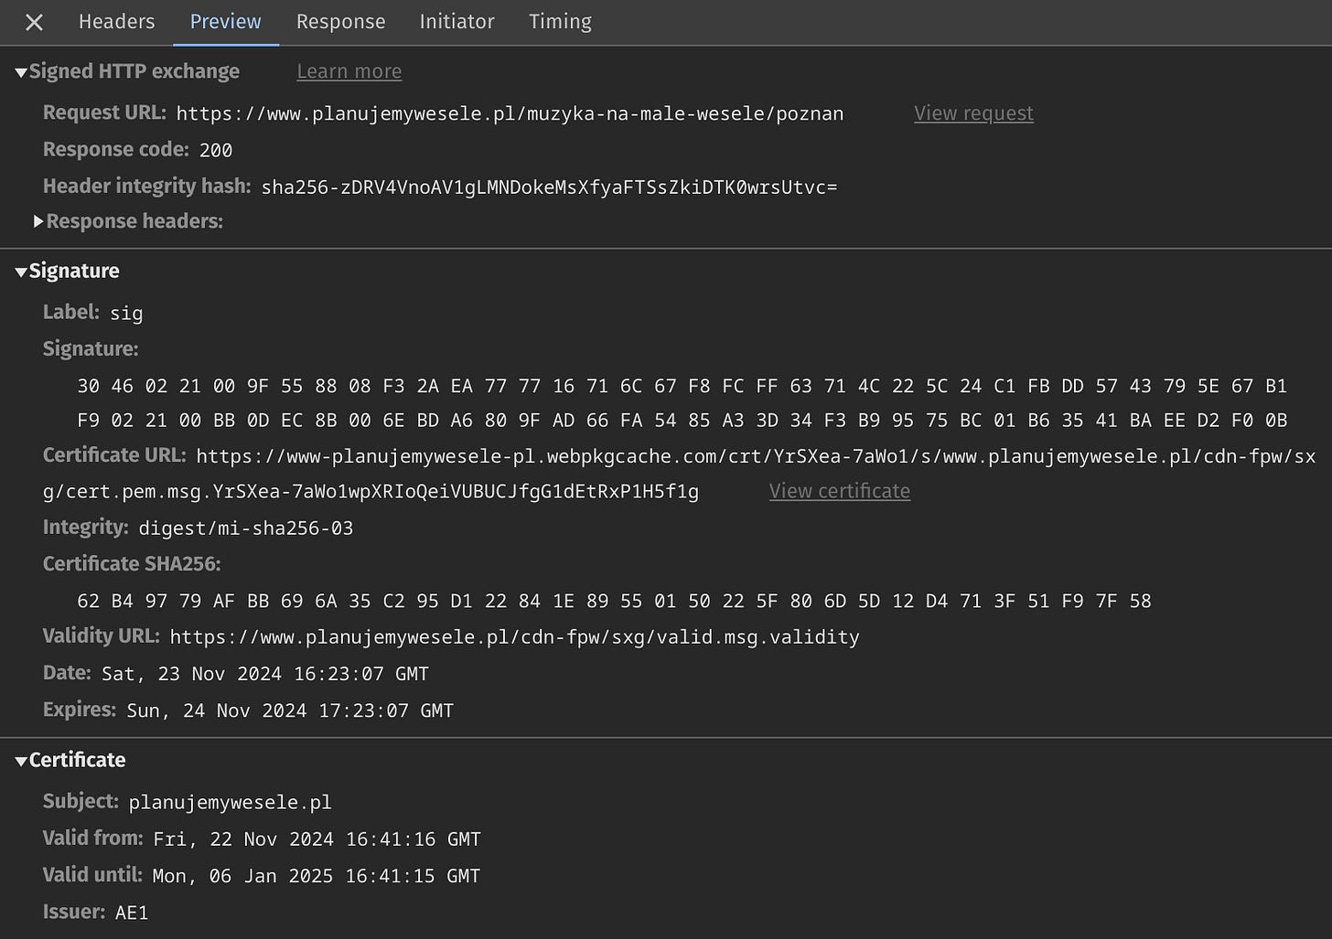Screen dimensions: 1332x939
Task: Select Integrity value digest/mi-sha256-03
Action: (245, 528)
